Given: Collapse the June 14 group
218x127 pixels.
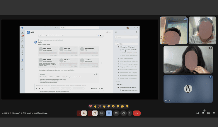Looking at the screenshot, I should pos(116,84).
